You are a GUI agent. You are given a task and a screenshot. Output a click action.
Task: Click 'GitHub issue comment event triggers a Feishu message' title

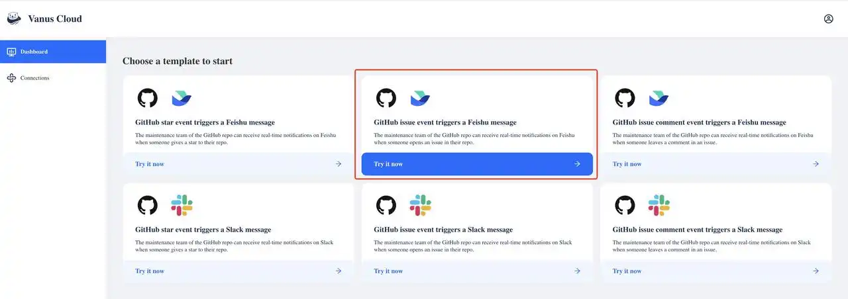click(699, 122)
